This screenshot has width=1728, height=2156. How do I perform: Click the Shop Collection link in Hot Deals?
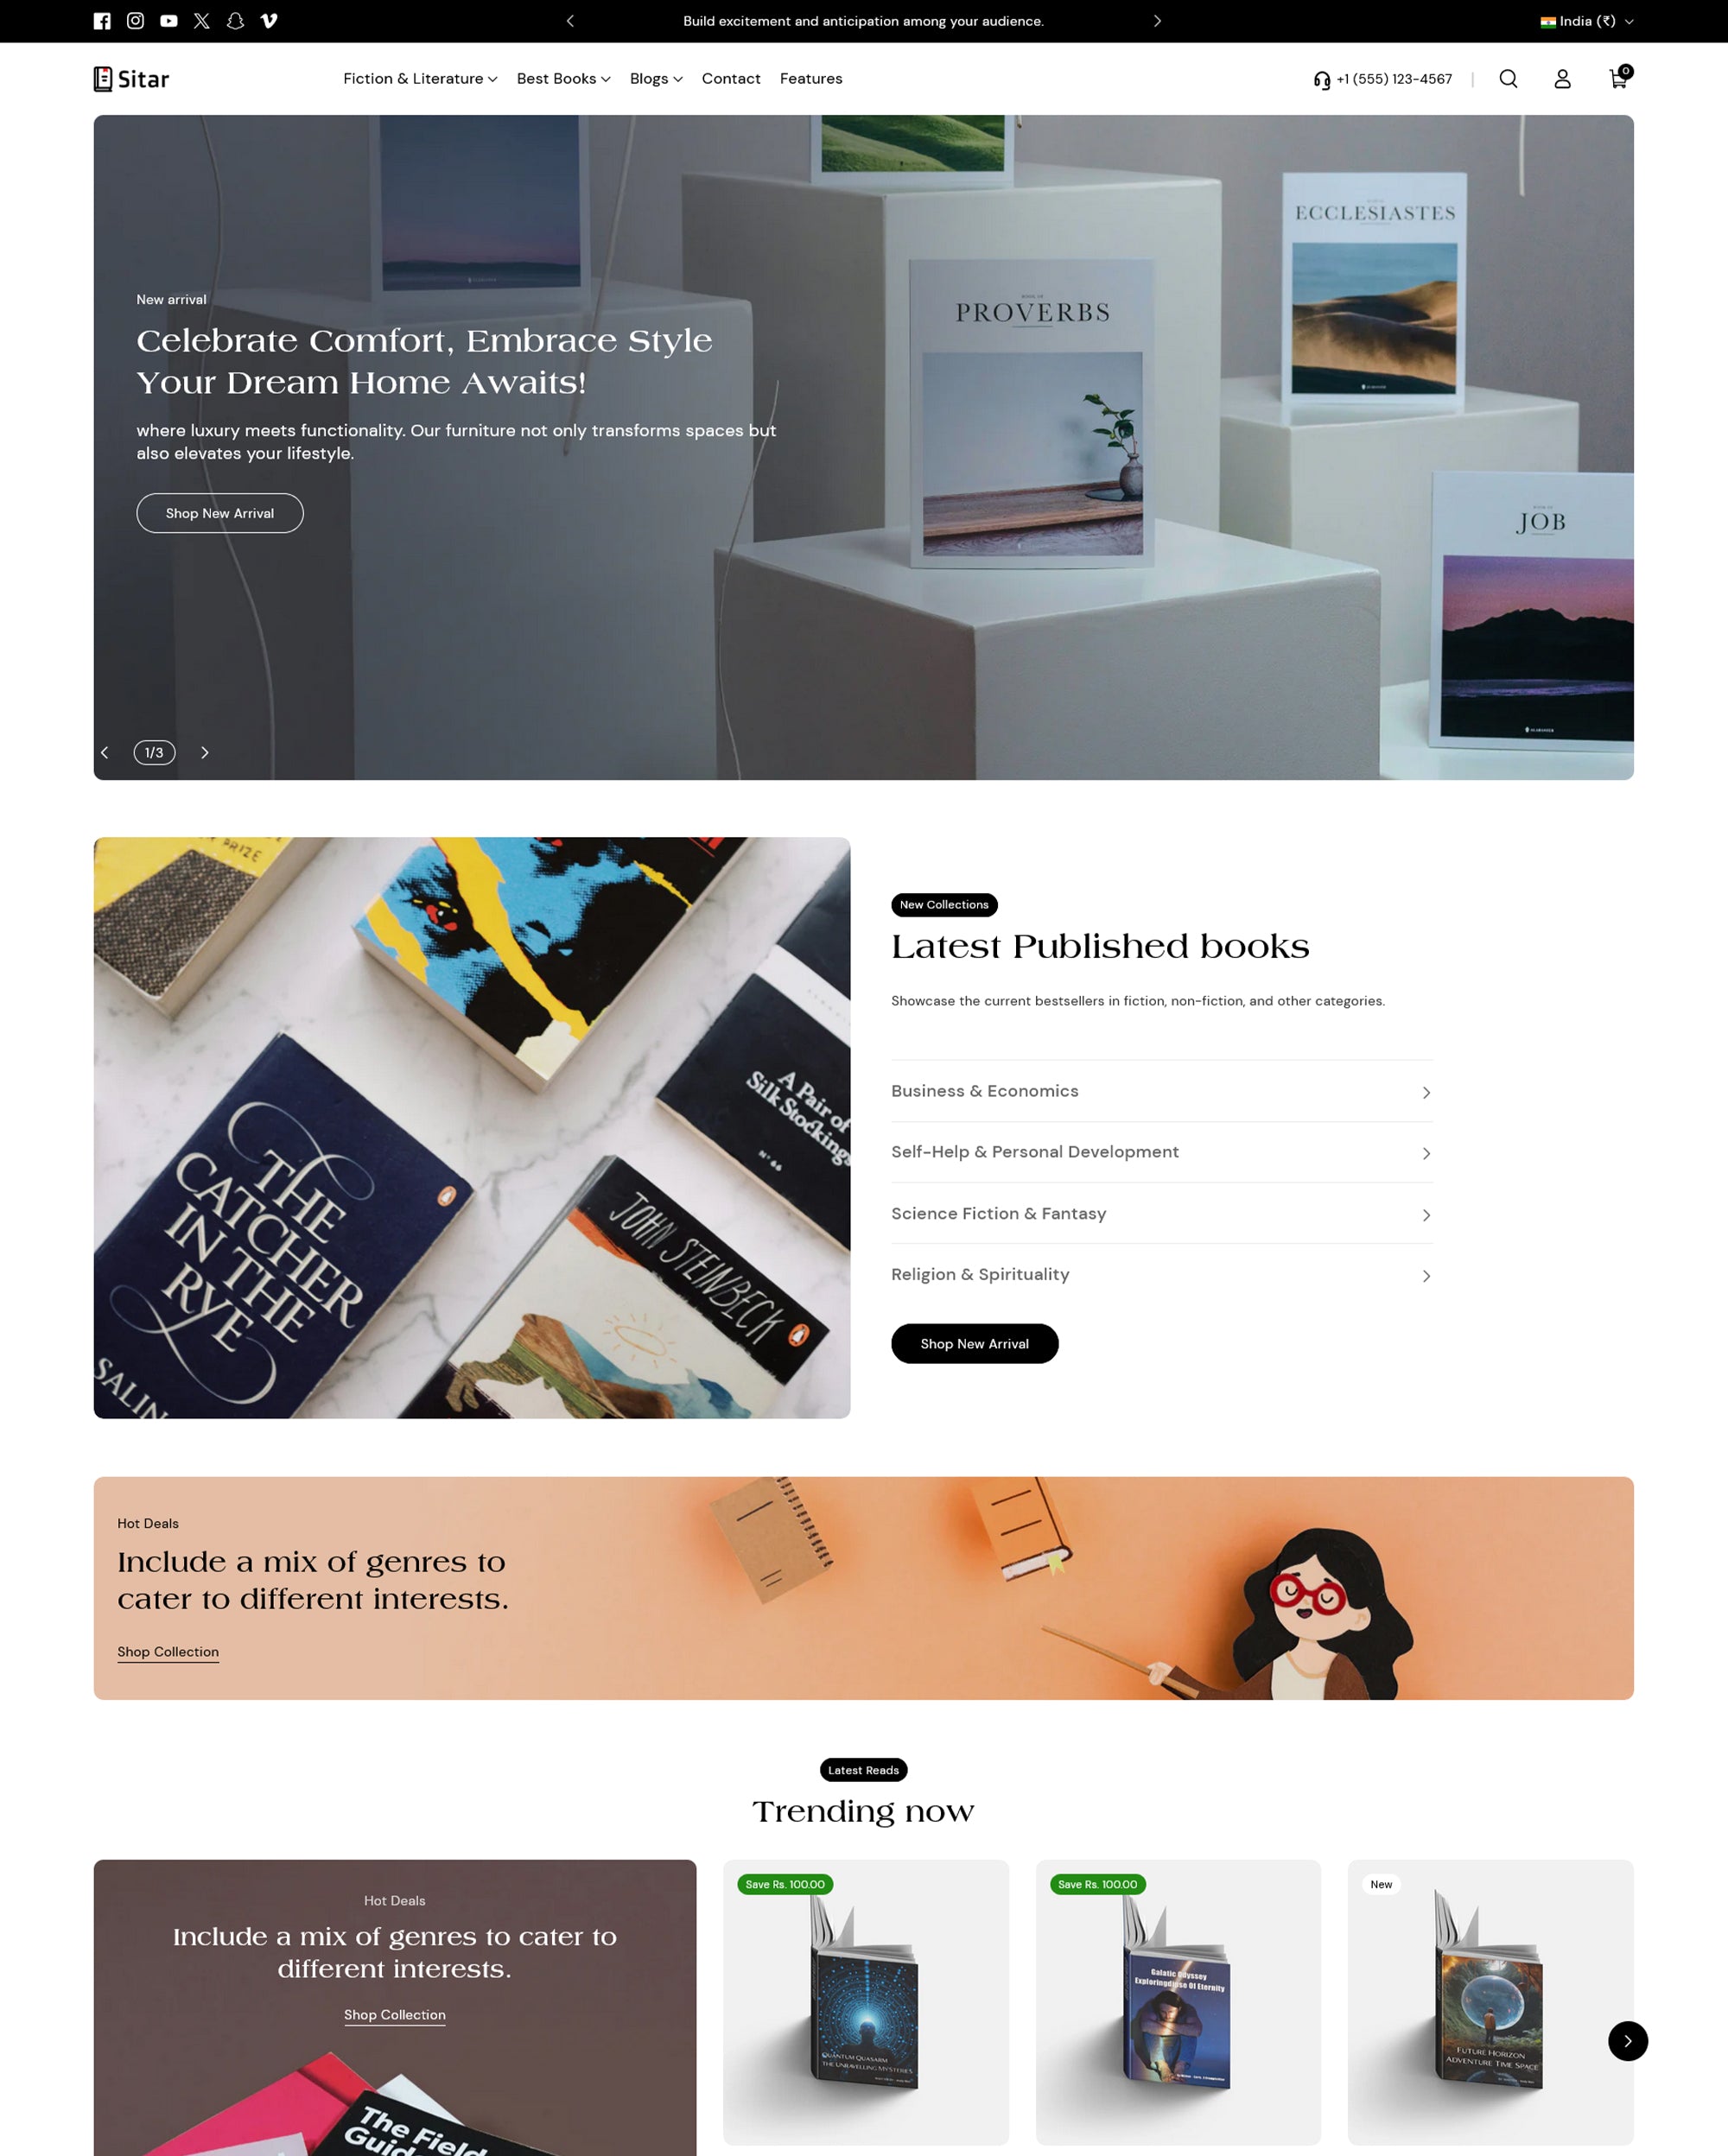(x=168, y=1652)
